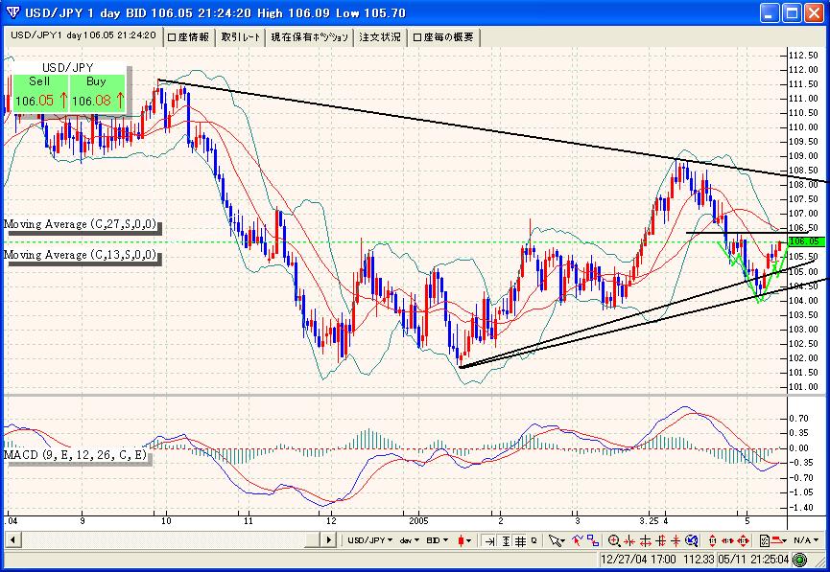The image size is (830, 572).
Task: Click the Q toolbar icon
Action: tap(534, 540)
